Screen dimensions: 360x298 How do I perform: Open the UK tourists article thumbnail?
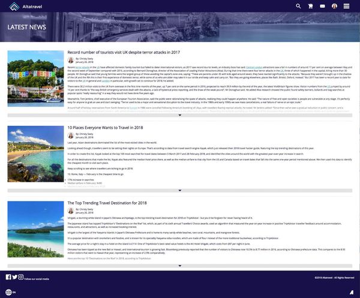(x=35, y=79)
